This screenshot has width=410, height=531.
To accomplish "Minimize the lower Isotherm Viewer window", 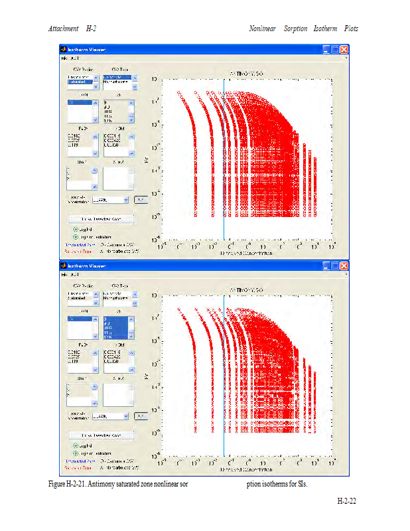I will pos(326,265).
